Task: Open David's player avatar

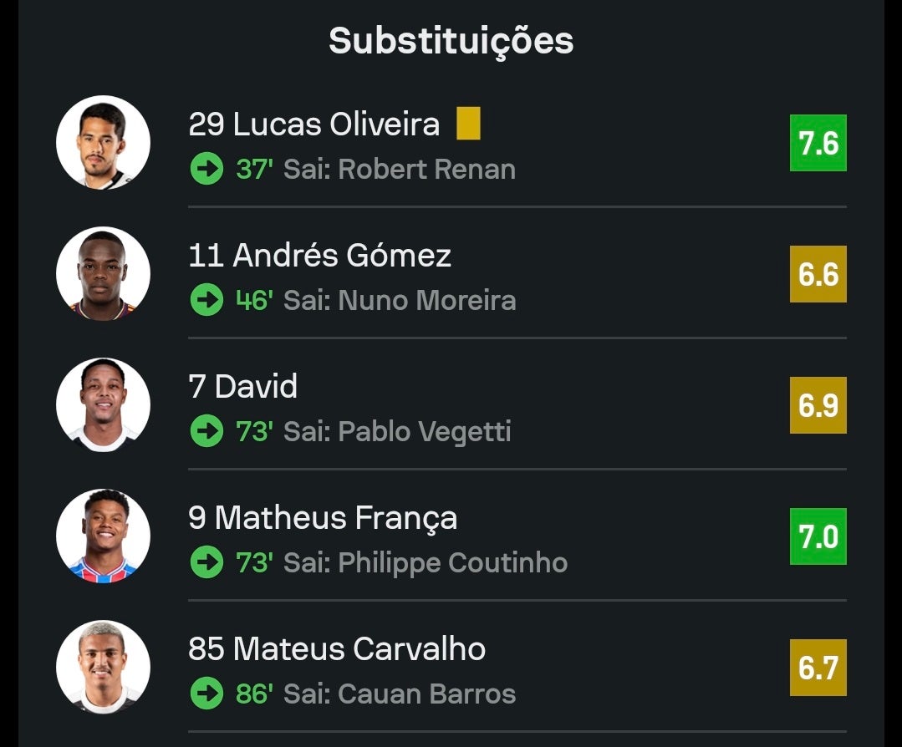Action: pos(103,404)
